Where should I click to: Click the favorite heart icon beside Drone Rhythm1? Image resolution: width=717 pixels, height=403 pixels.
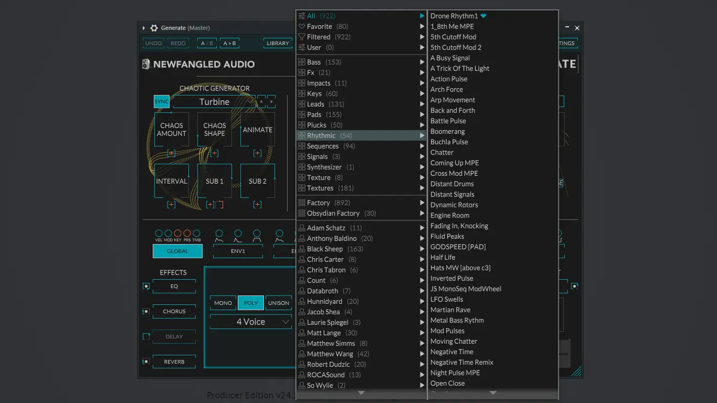(483, 16)
